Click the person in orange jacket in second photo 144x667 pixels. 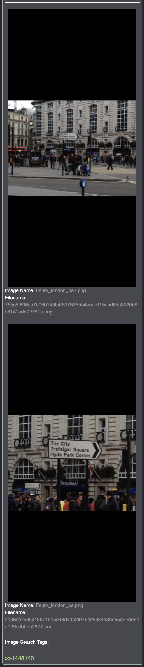(66, 504)
